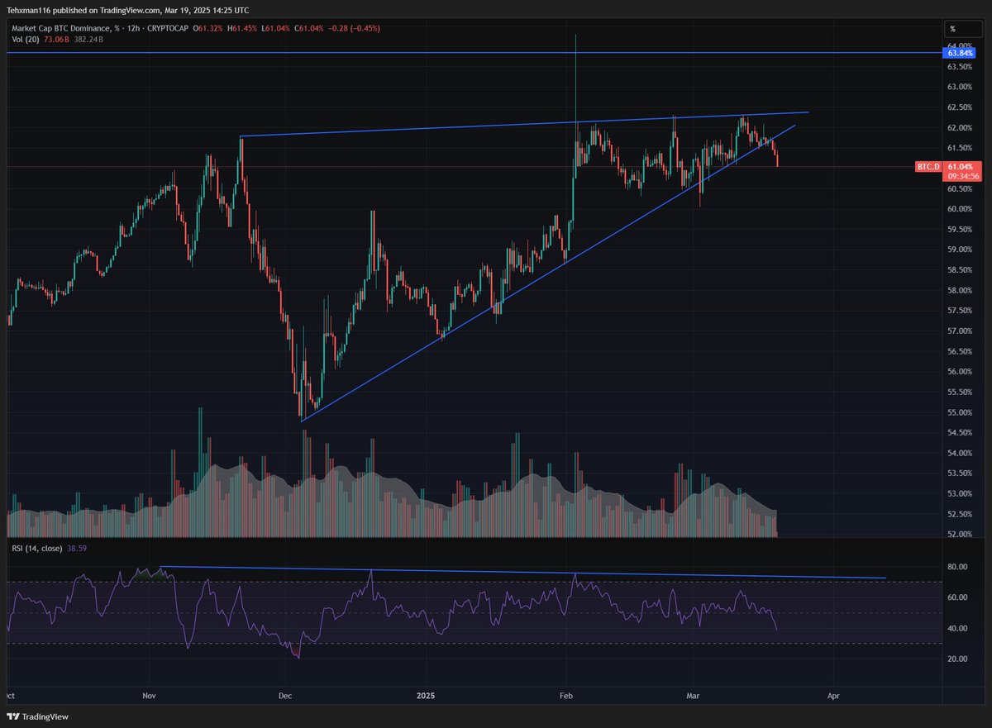Click the 53.00% price axis label

tap(958, 493)
